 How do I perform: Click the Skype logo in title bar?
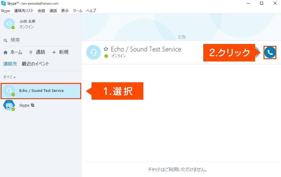[x=3, y=3]
